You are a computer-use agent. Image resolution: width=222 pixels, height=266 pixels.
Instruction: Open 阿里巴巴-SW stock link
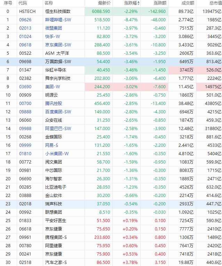(58, 129)
